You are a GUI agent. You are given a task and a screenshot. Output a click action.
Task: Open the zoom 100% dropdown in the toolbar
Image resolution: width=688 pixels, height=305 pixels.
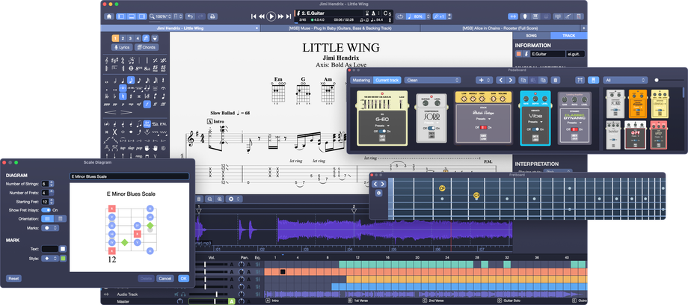(161, 16)
